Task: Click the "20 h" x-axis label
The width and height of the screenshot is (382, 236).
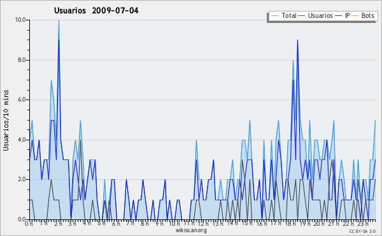Action: (x=319, y=223)
